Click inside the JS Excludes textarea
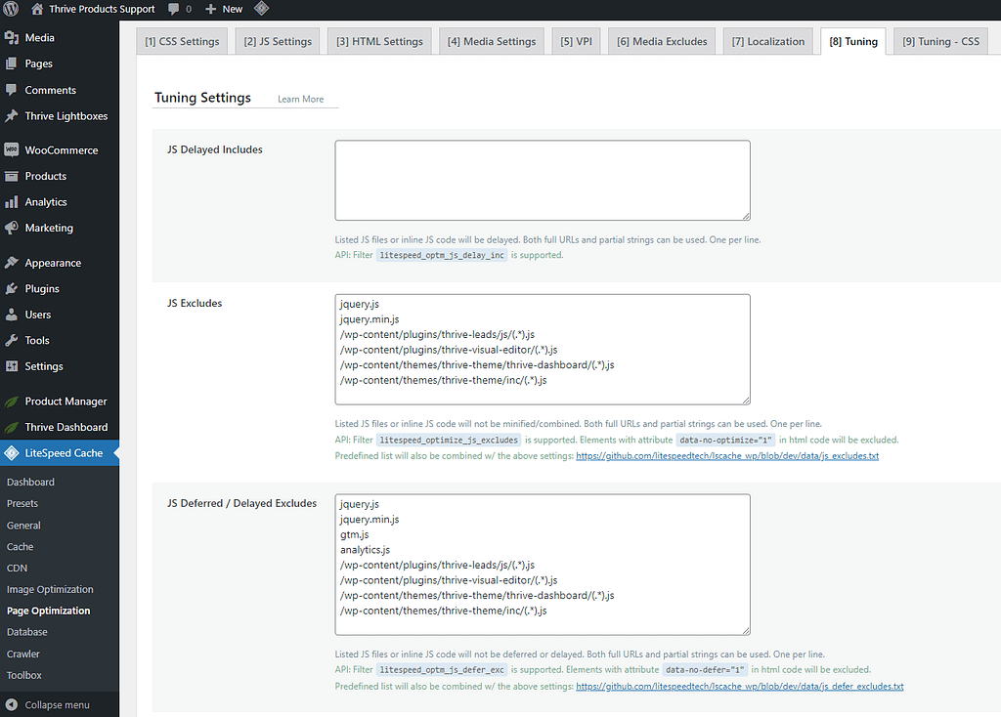The width and height of the screenshot is (1001, 717). (x=542, y=350)
